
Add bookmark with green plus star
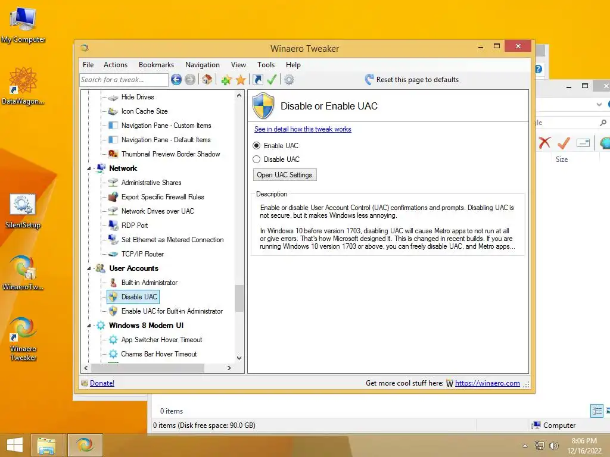226,80
